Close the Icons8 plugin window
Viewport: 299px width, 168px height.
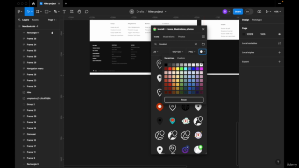pos(203,29)
